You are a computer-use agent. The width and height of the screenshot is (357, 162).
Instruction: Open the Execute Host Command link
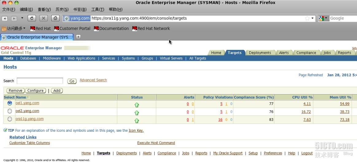tap(156, 143)
